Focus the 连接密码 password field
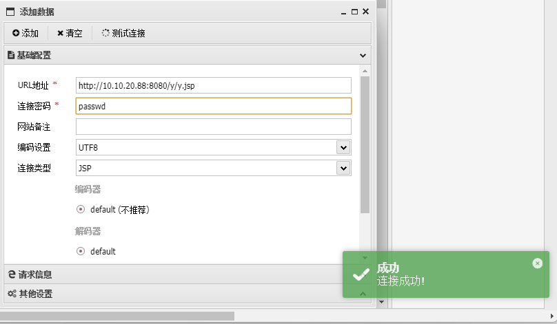 point(213,106)
